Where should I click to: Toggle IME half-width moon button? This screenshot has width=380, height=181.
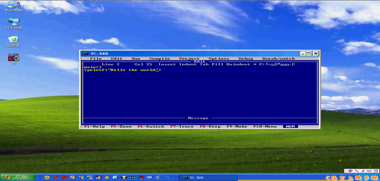[x=363, y=171]
